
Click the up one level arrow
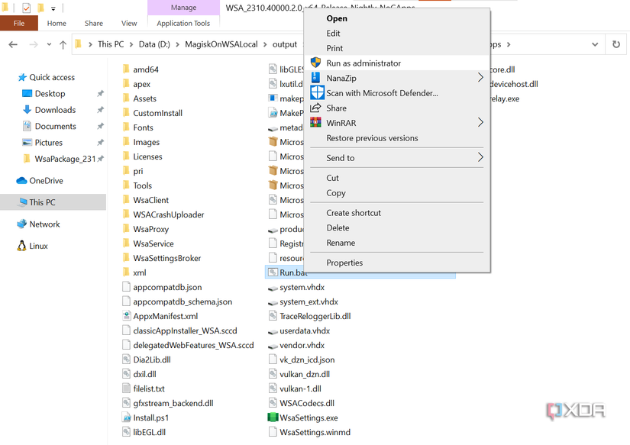[63, 44]
